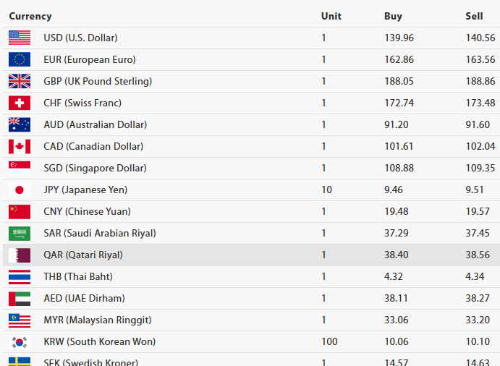Click the Japanese flag icon

point(20,190)
